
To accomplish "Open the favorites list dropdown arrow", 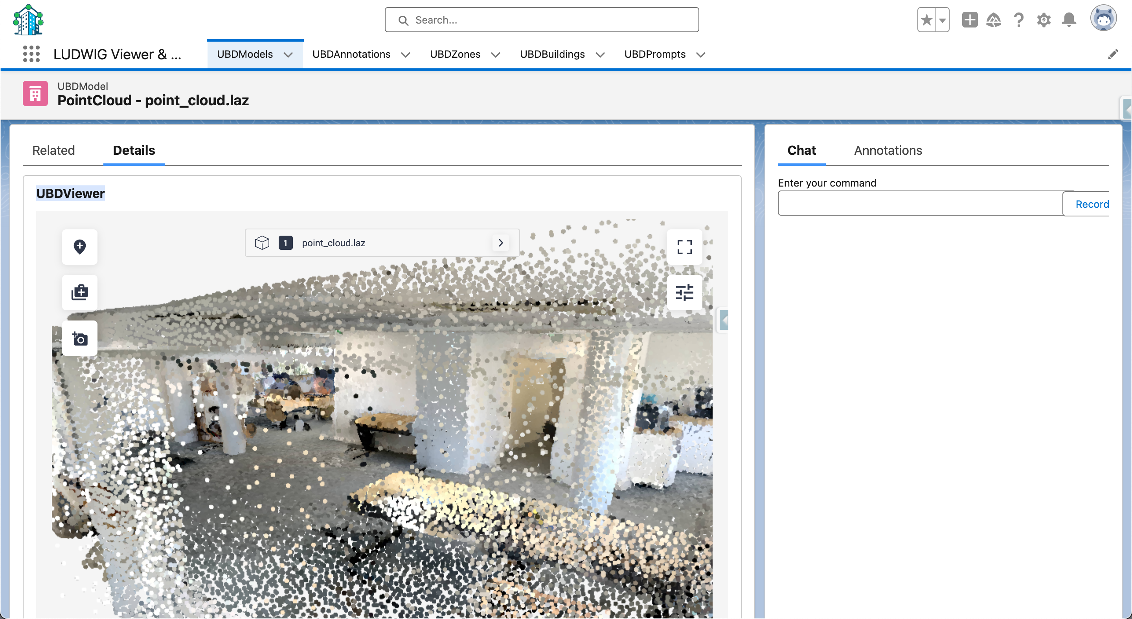I will pos(942,20).
